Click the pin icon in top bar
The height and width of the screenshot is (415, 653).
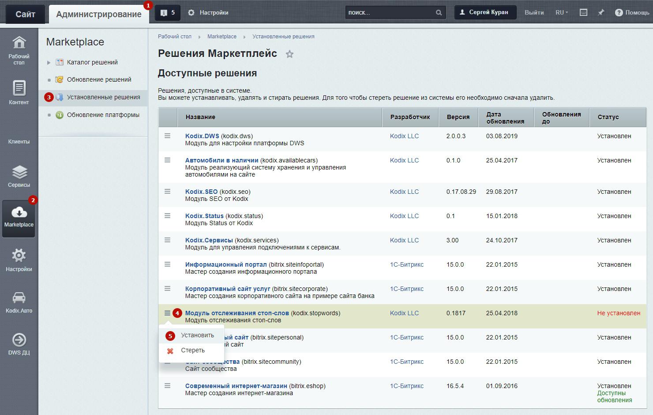(x=601, y=12)
